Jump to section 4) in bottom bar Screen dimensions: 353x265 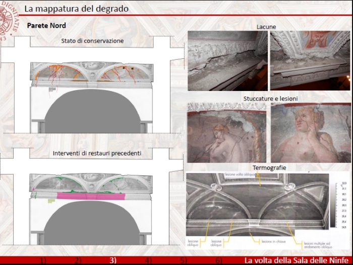(148, 260)
